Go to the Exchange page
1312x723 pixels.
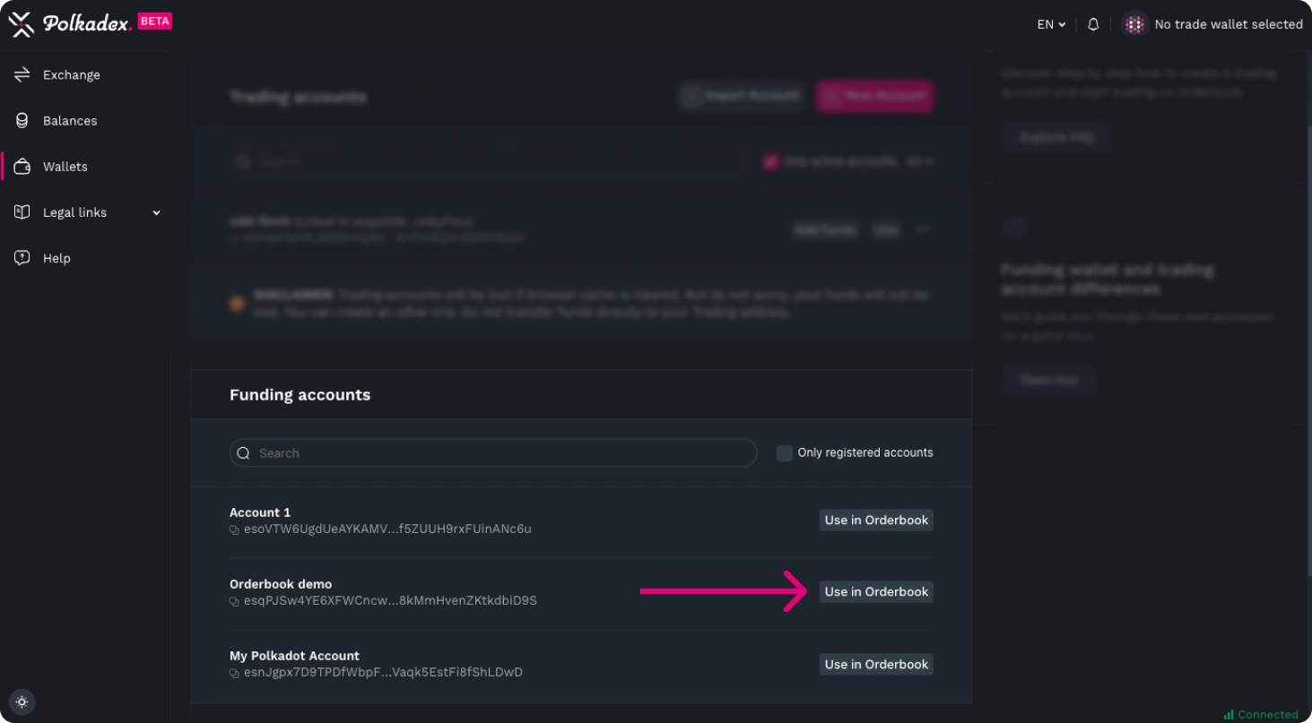71,75
